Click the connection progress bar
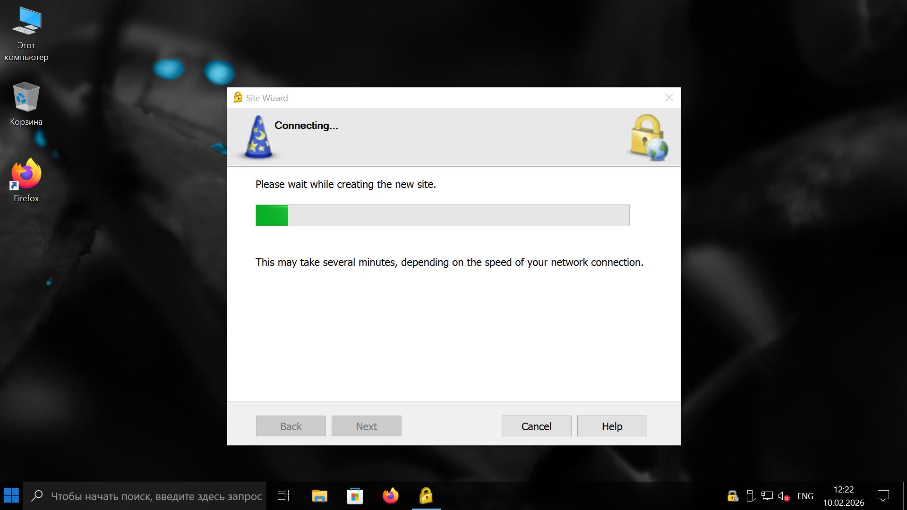Screen dimensions: 907x510 [442, 215]
